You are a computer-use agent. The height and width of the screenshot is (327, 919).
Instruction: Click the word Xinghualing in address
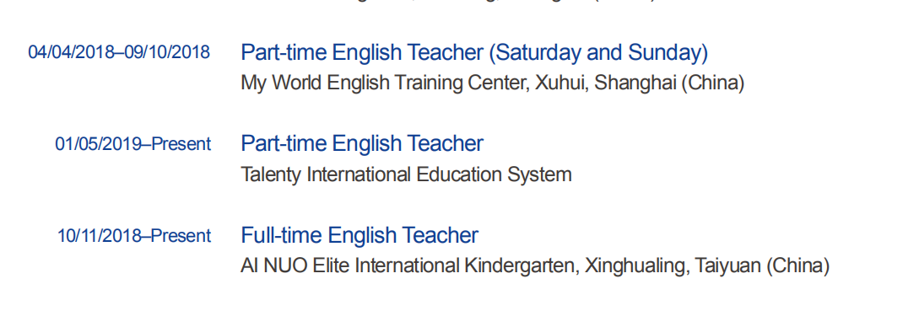[x=636, y=266]
